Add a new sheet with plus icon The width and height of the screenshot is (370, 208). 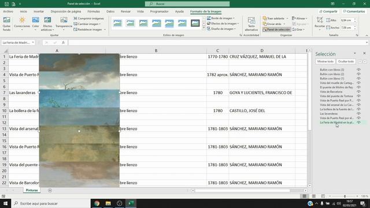50,190
